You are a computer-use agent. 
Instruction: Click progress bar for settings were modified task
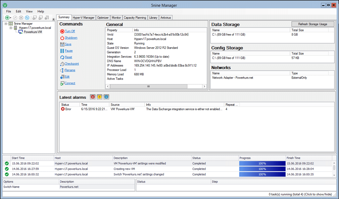[262, 164]
